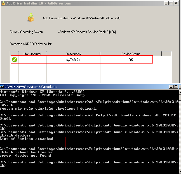
Task: Close the Adb Driver Installer window
Action: pyautogui.click(x=176, y=3)
